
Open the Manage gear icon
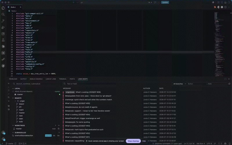[3, 139]
